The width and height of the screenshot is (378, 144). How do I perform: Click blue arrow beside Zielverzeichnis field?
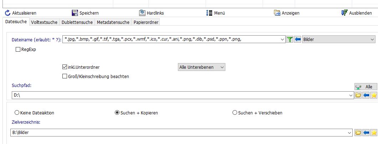point(366,133)
